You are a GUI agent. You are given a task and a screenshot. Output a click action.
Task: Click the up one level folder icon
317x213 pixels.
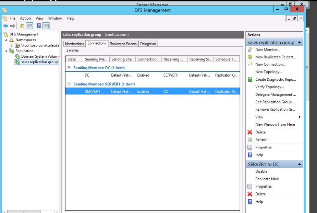pyautogui.click(x=22, y=26)
